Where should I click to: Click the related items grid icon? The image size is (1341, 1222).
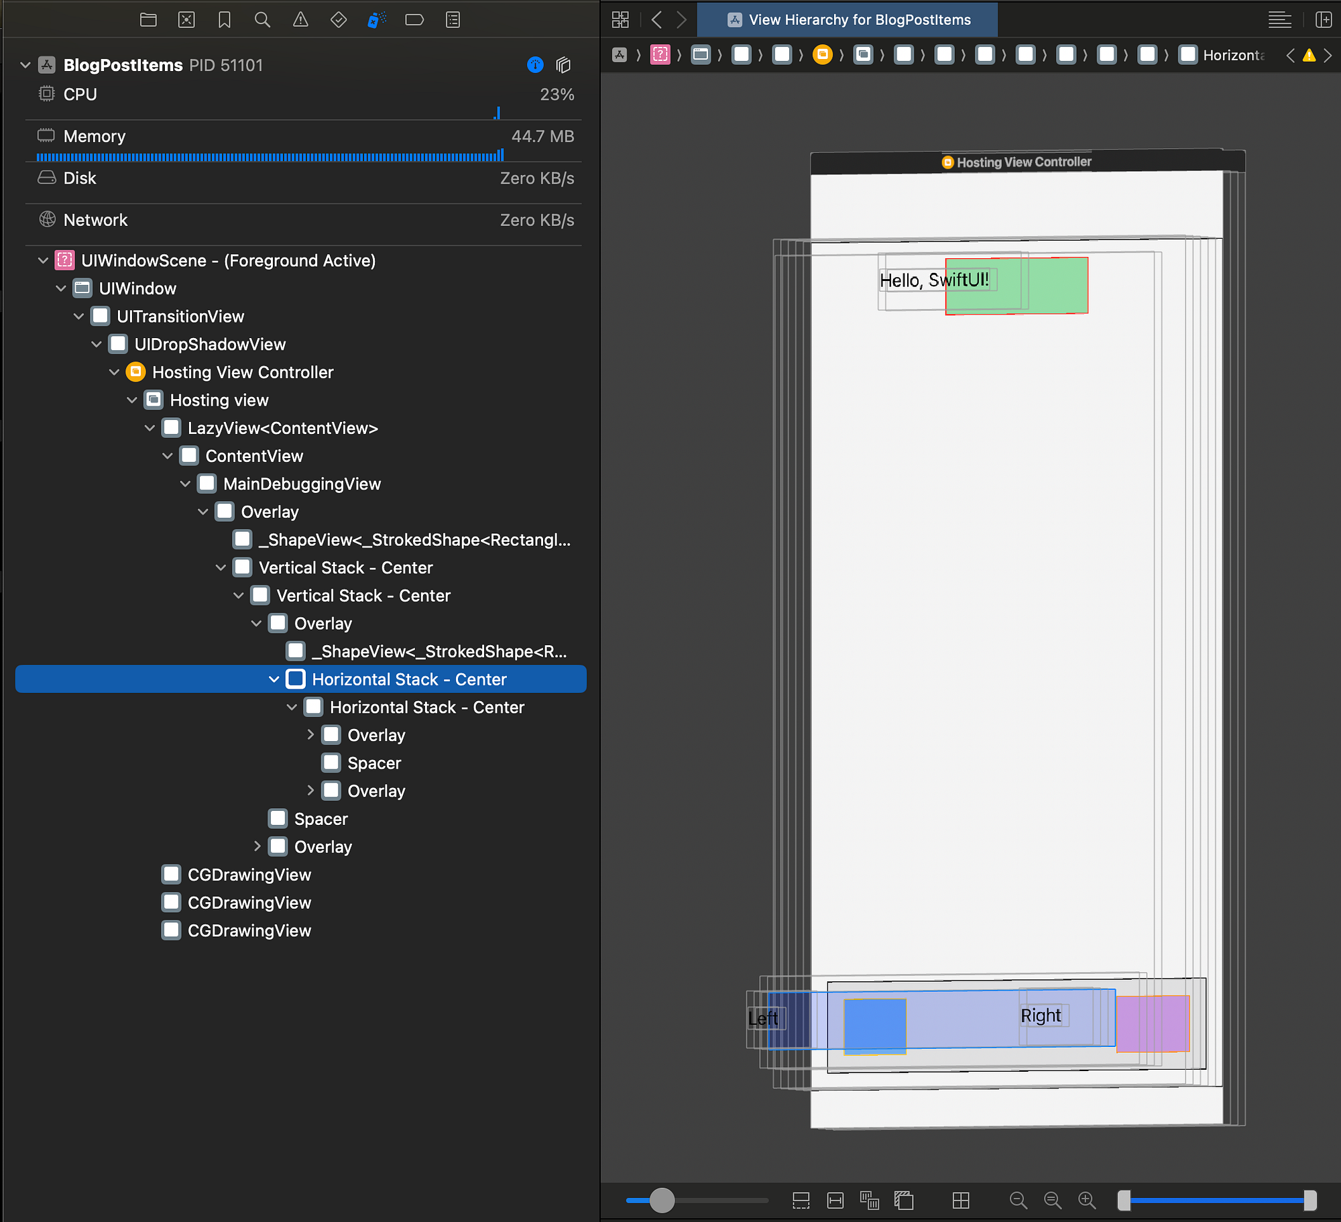620,20
